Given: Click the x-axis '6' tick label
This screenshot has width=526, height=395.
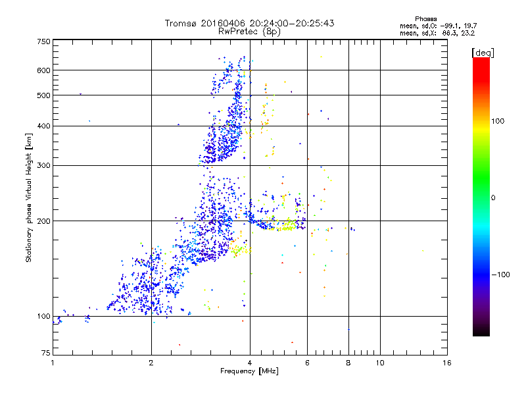Looking at the screenshot, I should [x=307, y=363].
